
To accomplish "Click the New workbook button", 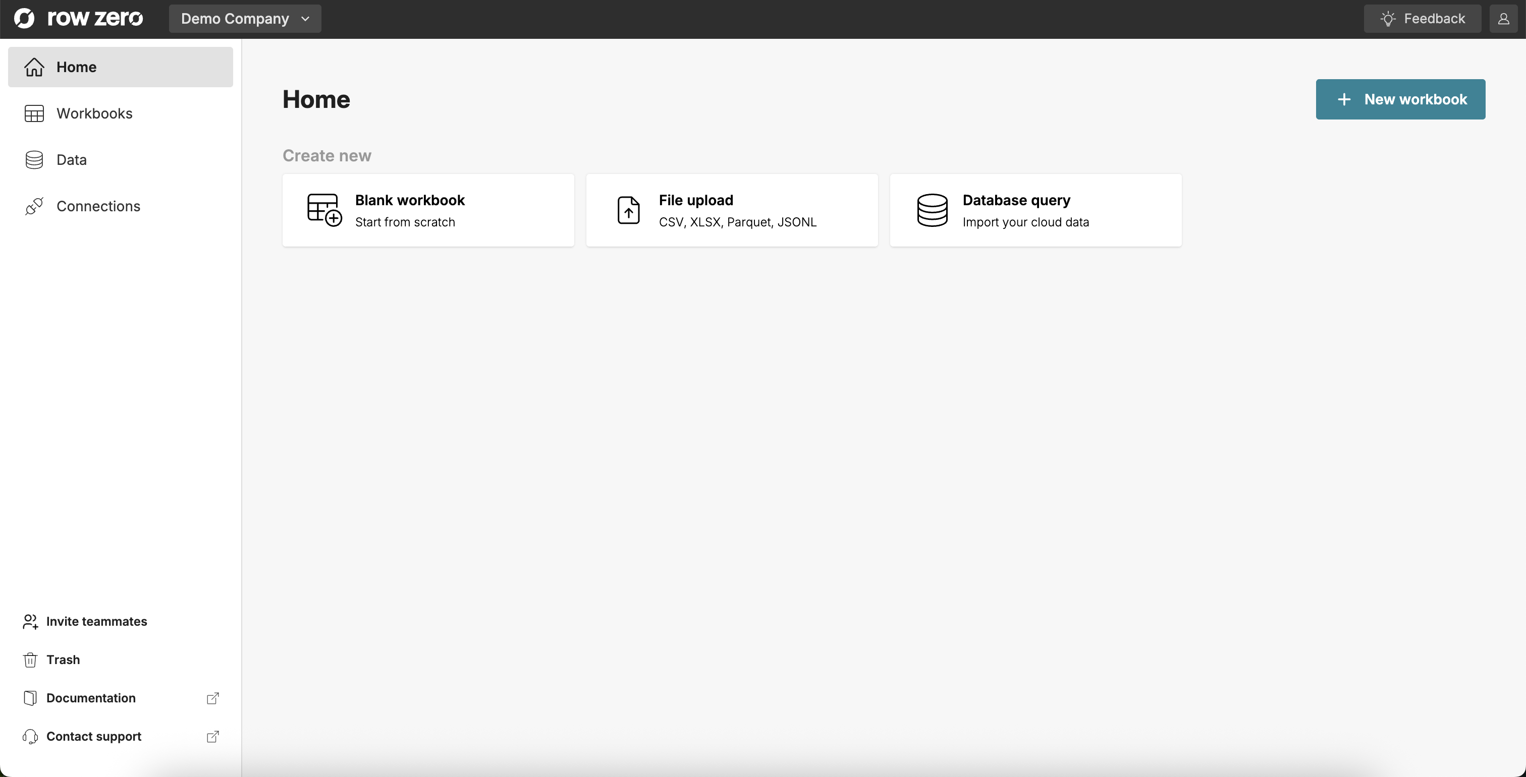I will 1400,99.
